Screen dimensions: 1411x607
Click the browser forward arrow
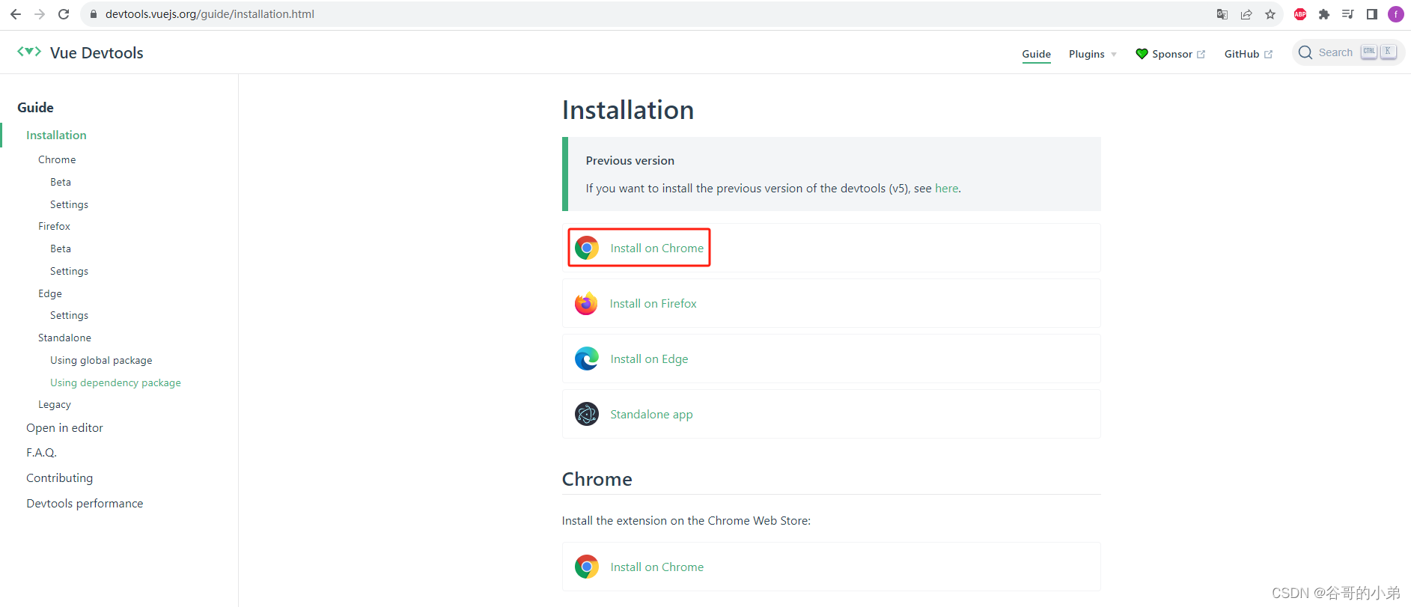40,14
